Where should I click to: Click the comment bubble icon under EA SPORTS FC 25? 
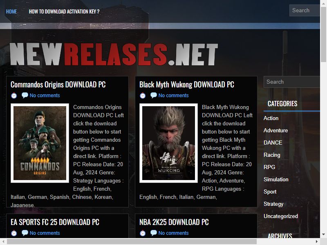tap(25, 233)
